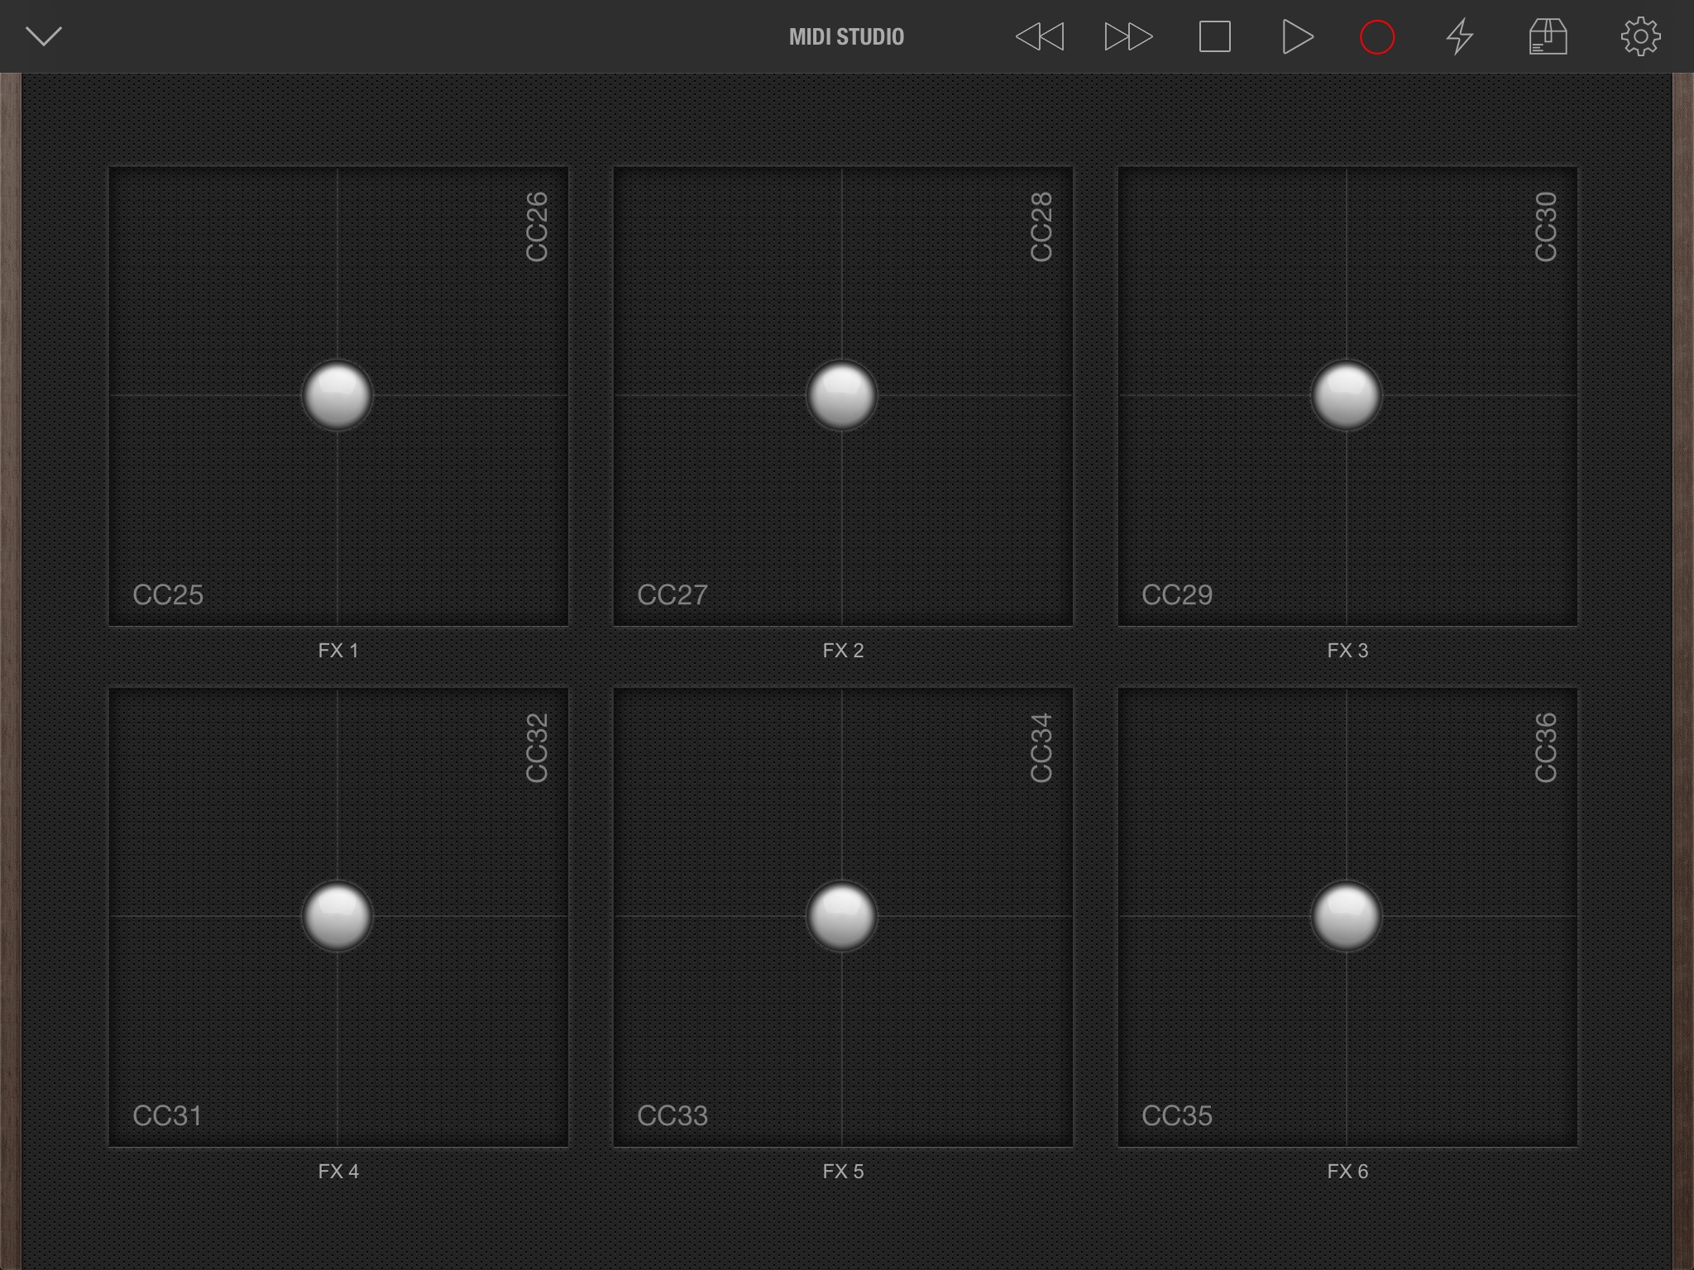Click the FX 6 pad ball

[1346, 916]
